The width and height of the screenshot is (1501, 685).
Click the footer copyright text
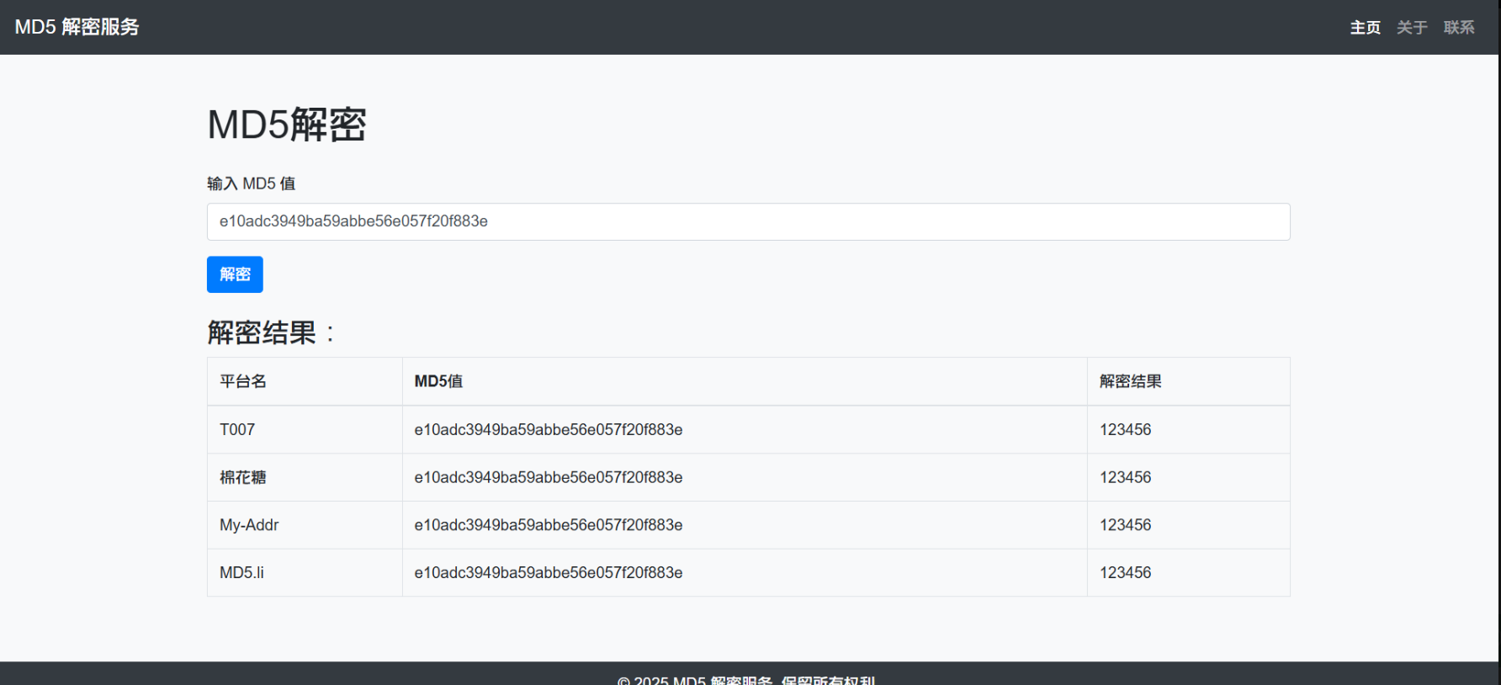[x=746, y=678]
